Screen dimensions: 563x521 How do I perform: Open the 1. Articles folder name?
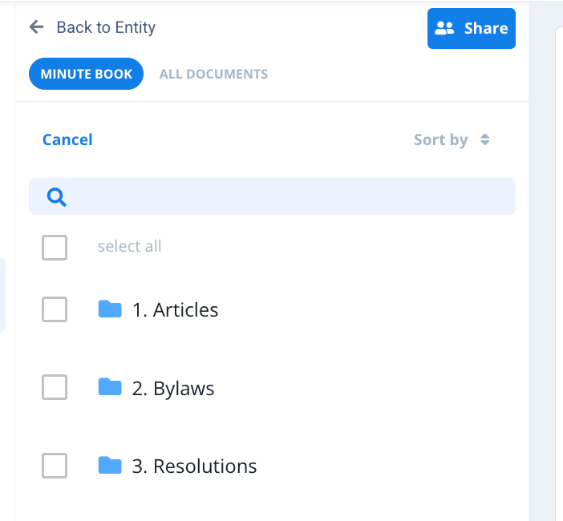click(175, 309)
